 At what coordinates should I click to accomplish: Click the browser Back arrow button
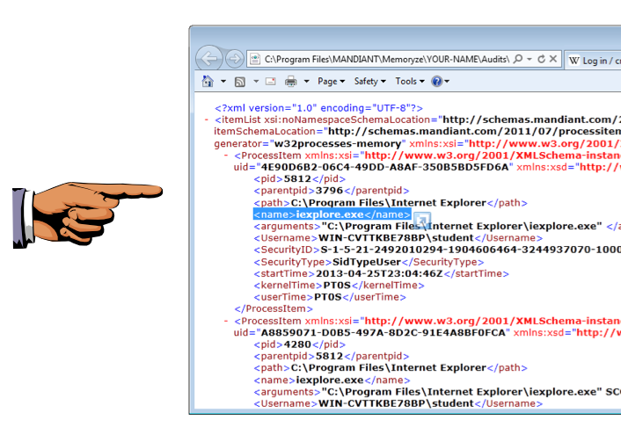[209, 59]
